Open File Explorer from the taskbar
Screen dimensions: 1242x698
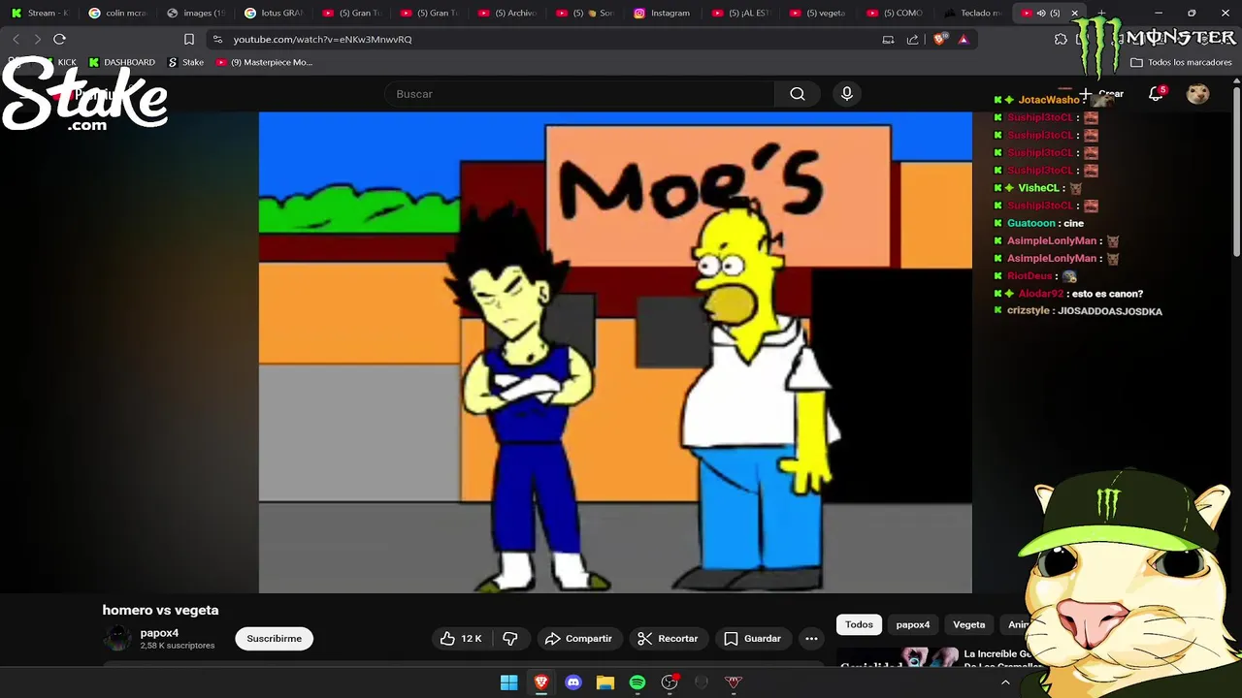click(x=605, y=682)
